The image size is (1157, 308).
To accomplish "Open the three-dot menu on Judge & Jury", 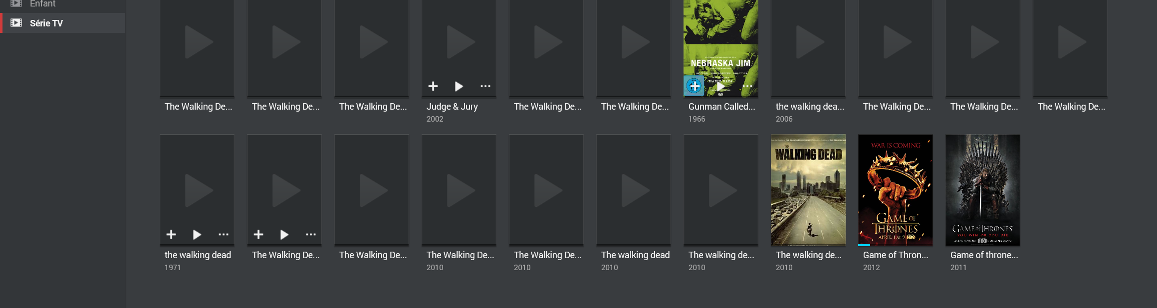I will (x=485, y=86).
